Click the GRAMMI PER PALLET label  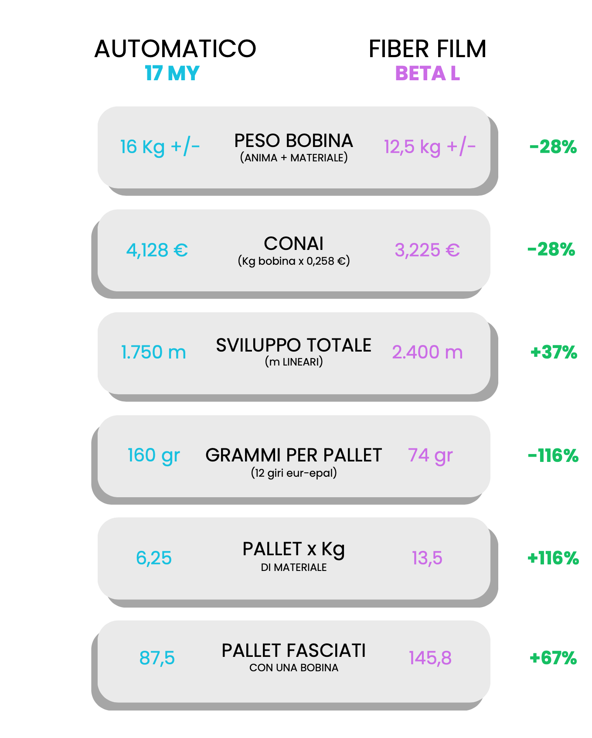tap(294, 455)
